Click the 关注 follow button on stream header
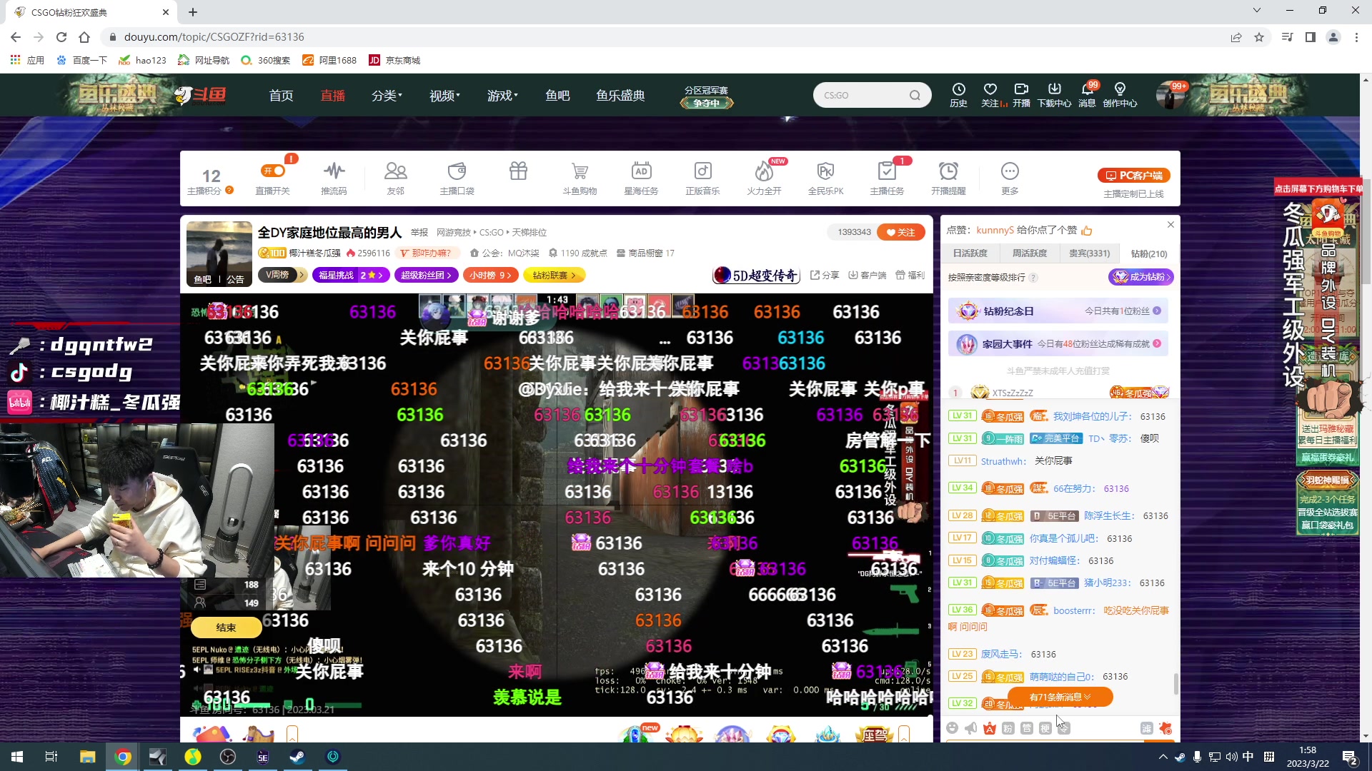1372x771 pixels. point(900,232)
